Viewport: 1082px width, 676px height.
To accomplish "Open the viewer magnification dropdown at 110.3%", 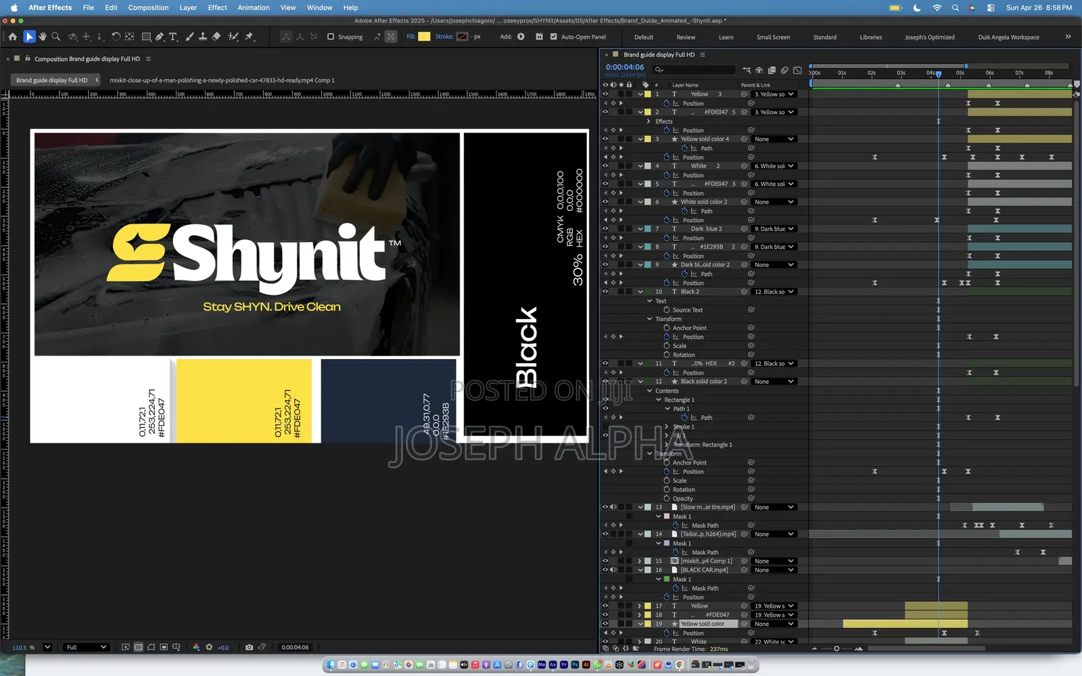I will coord(47,647).
